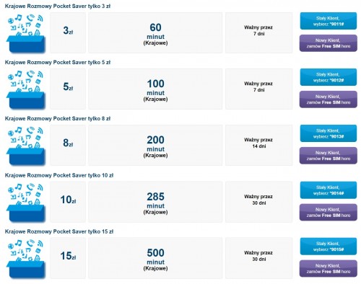
Task: Click the 10 zł price tile
Action: coord(68,202)
